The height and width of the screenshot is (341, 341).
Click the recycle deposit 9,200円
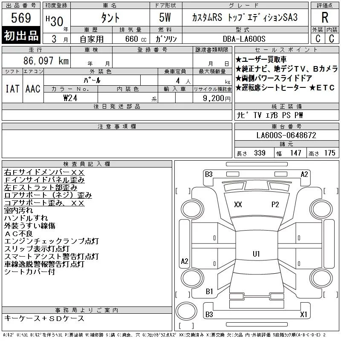pos(217,98)
